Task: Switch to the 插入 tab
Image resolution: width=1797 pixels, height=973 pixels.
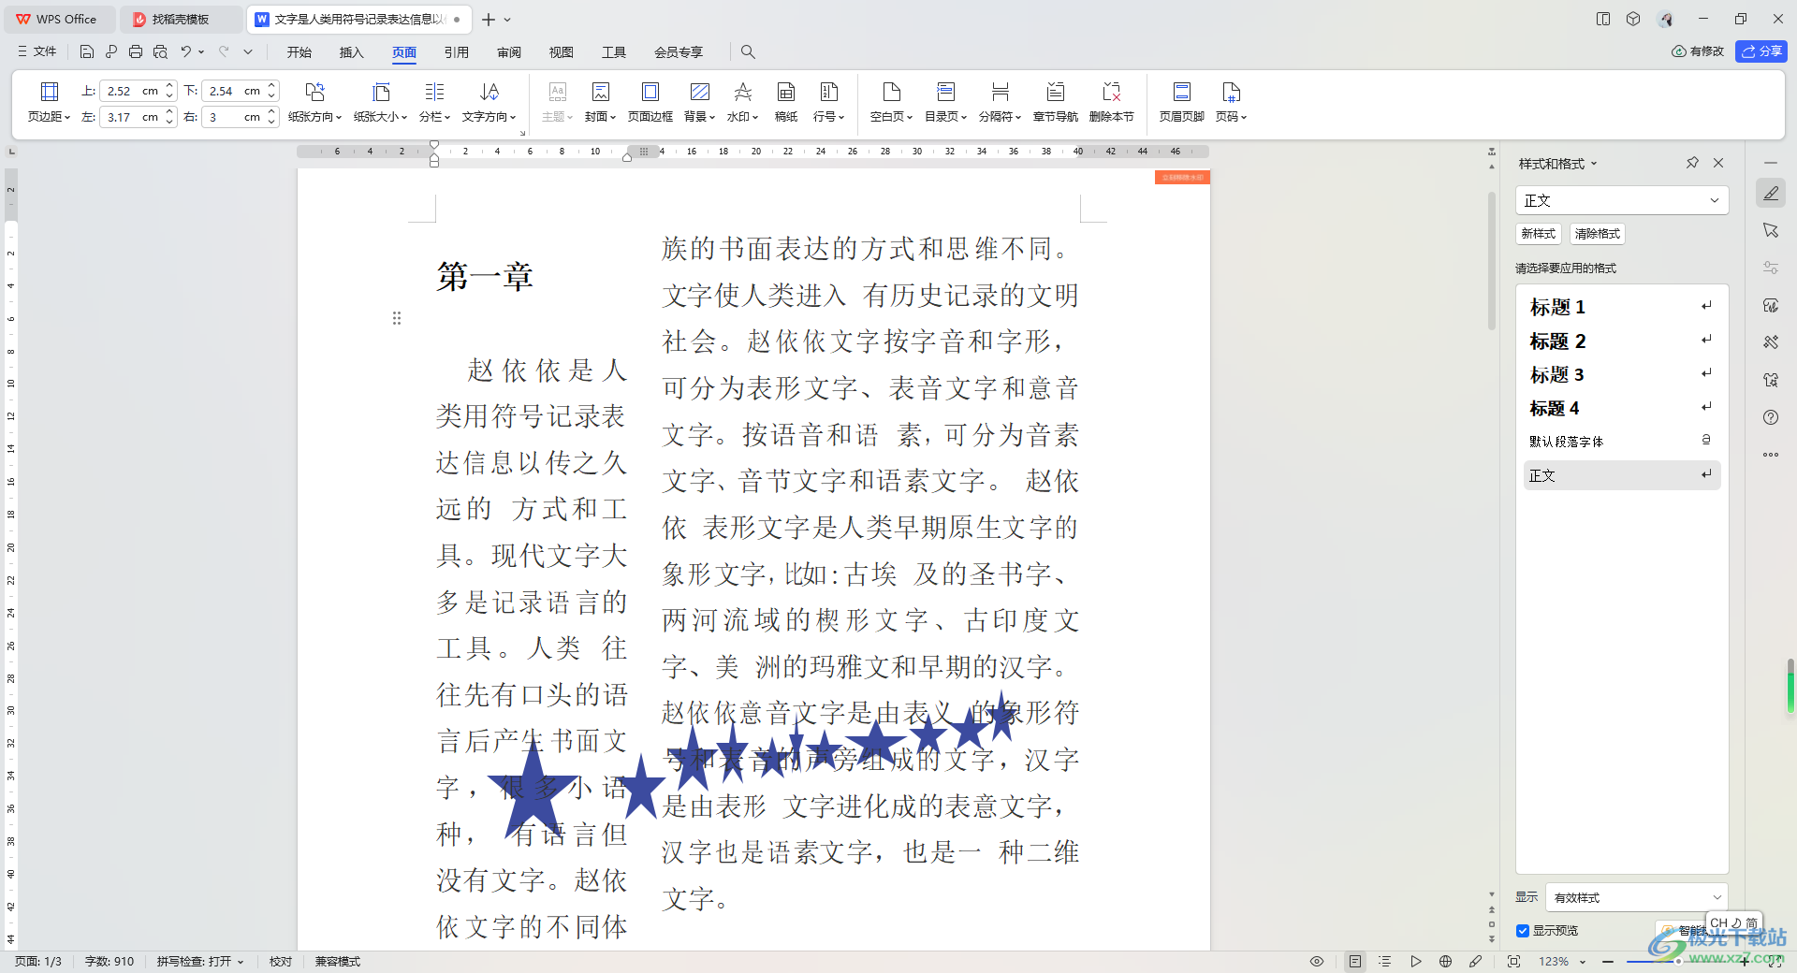Action: click(x=351, y=51)
